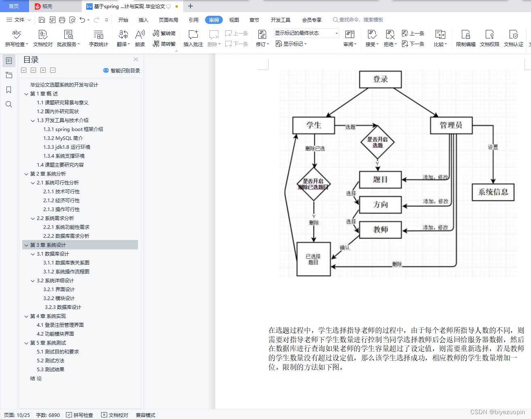This screenshot has height=419, width=531.
Task: Click the 页面: 10/25 page indicator
Action: (x=17, y=415)
